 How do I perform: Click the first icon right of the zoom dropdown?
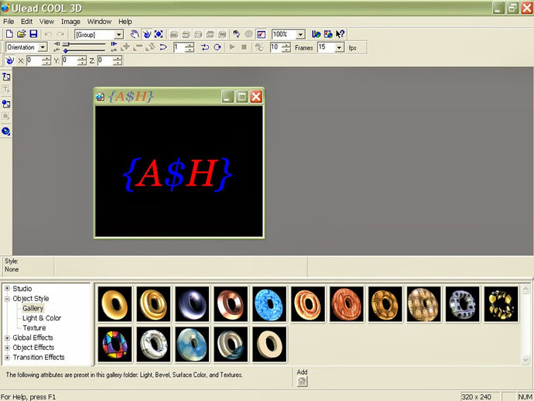click(316, 34)
